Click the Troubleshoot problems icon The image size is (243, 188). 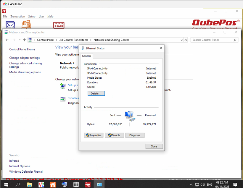click(63, 99)
